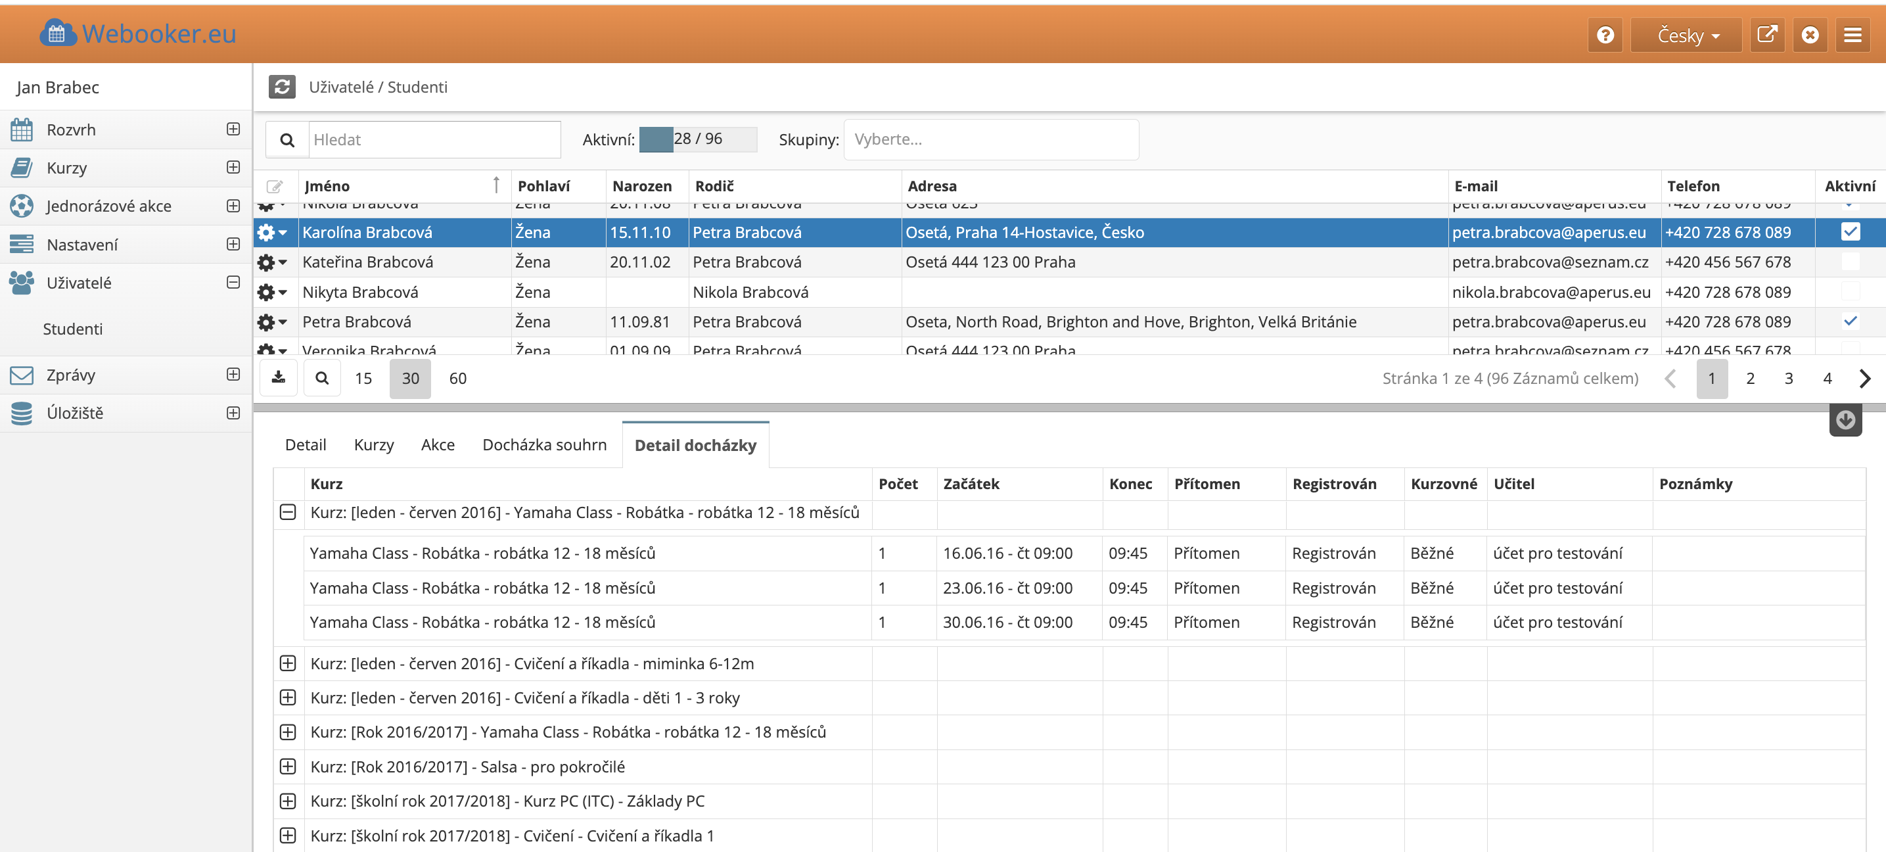Click the download export icon below table

click(278, 378)
